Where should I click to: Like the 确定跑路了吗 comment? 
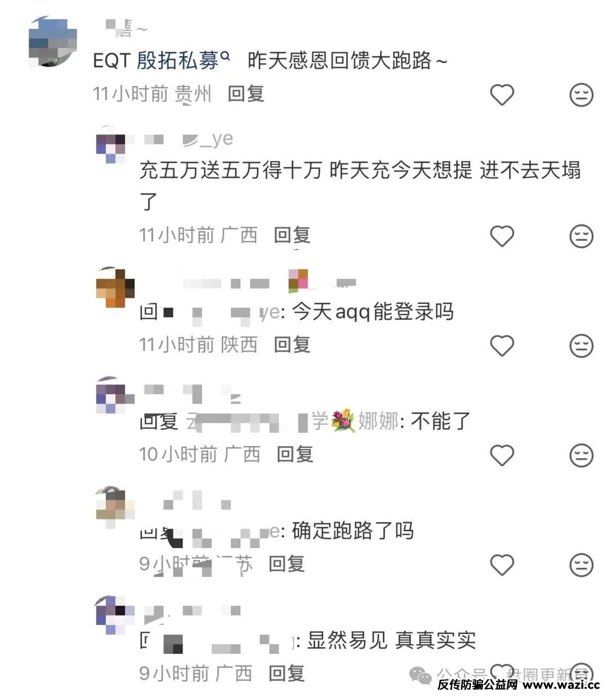pyautogui.click(x=502, y=564)
